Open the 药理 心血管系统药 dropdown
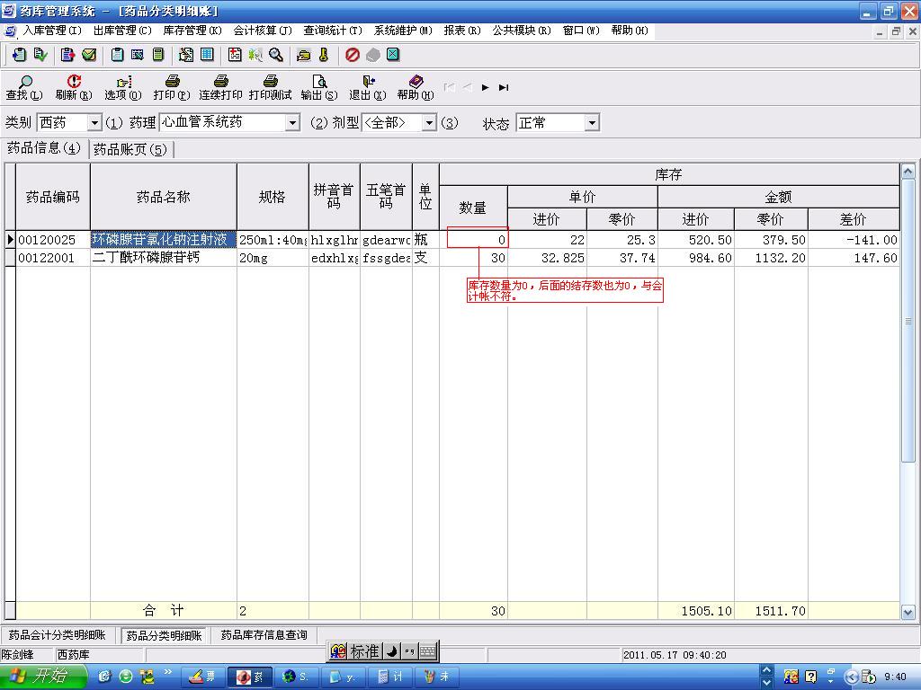921x690 pixels. click(292, 122)
